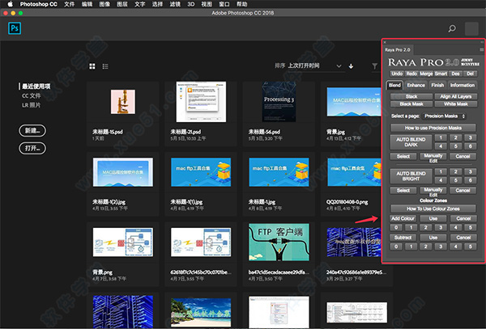The height and width of the screenshot is (329, 486).
Task: Click the Merge button in Raya Pro
Action: tap(426, 74)
